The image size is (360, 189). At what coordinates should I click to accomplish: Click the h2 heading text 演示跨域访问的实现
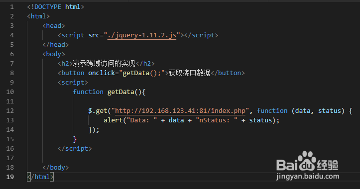pyautogui.click(x=104, y=64)
